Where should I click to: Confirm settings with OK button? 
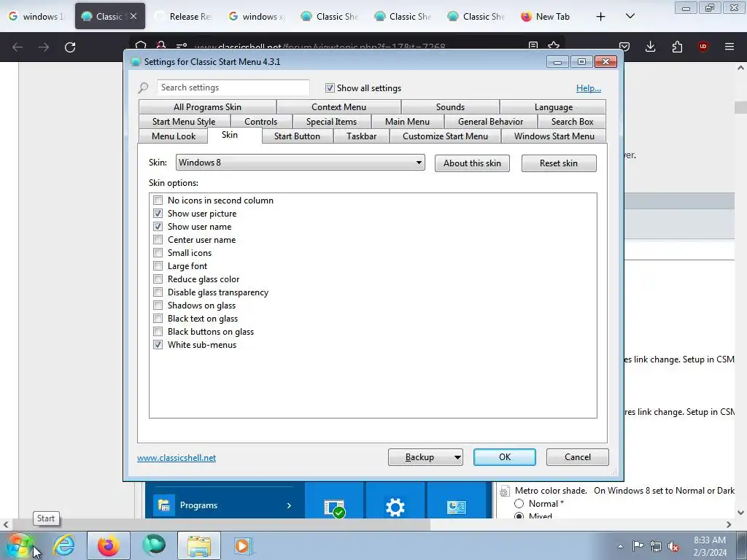(x=505, y=457)
